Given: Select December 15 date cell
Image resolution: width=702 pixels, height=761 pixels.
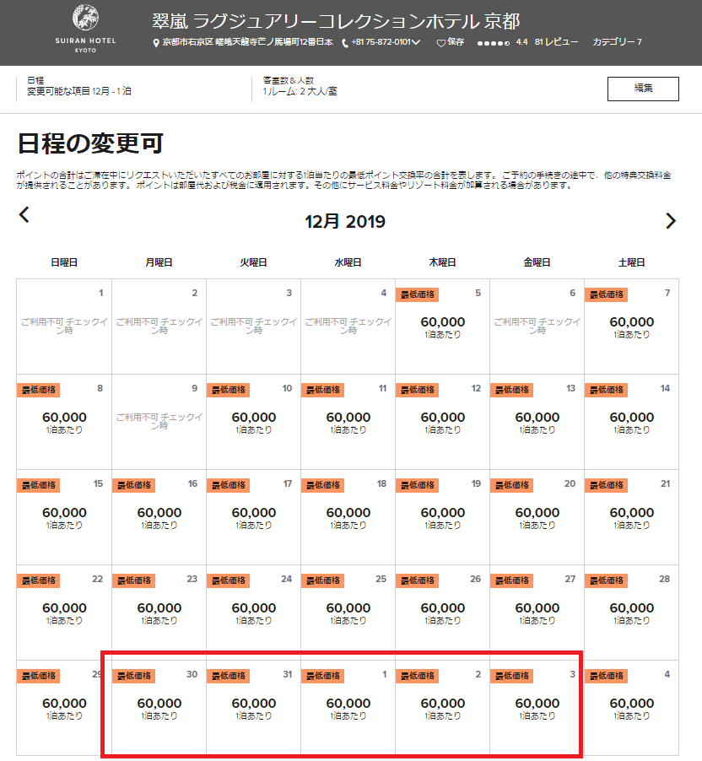Looking at the screenshot, I should (64, 517).
